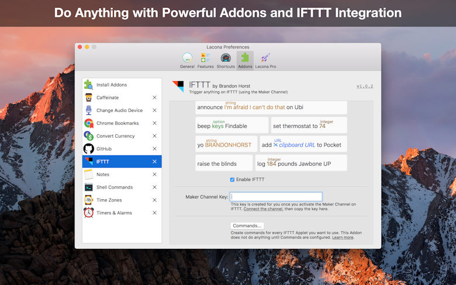Focus the Maker Channel Key field

pos(276,197)
